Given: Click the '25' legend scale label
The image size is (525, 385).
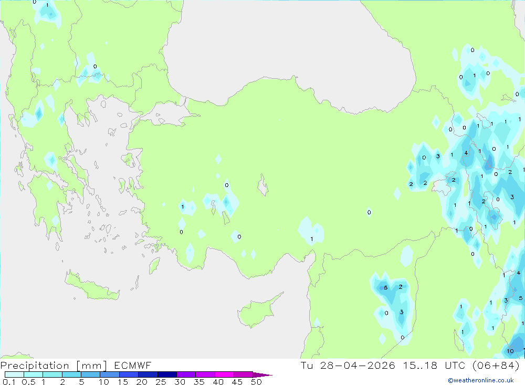Looking at the screenshot, I should tap(161, 382).
